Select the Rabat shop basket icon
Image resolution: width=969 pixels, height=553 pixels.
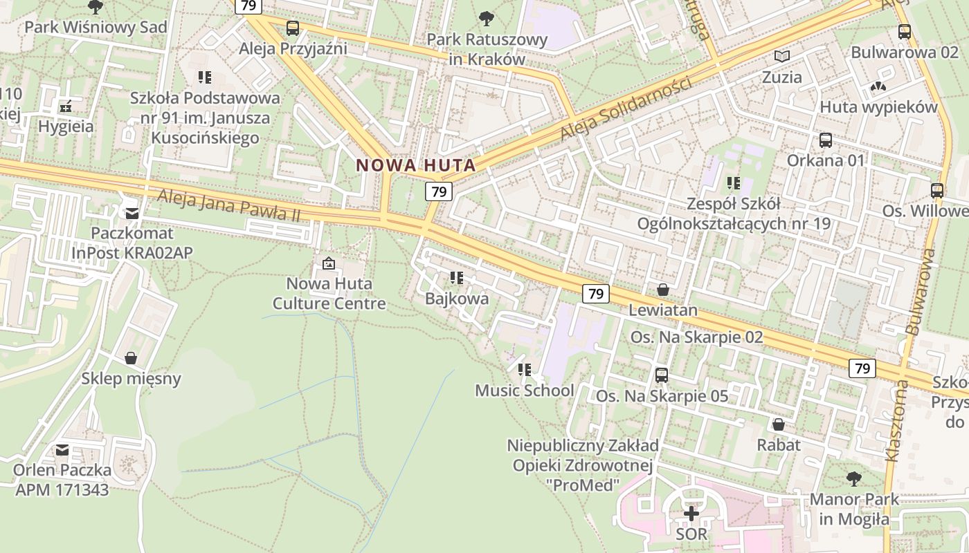point(779,424)
